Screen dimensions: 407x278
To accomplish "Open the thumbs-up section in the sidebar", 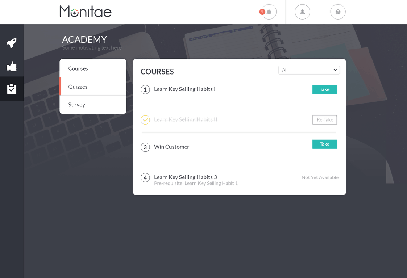I will pos(12,66).
